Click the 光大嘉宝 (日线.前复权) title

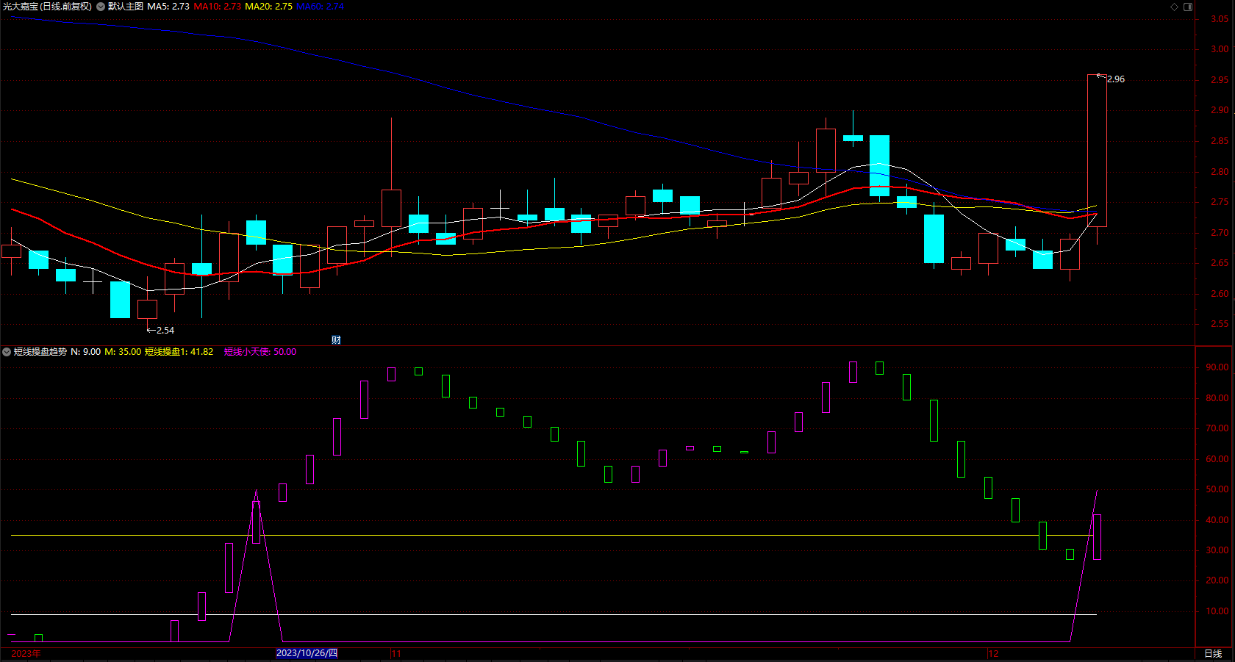tap(47, 7)
